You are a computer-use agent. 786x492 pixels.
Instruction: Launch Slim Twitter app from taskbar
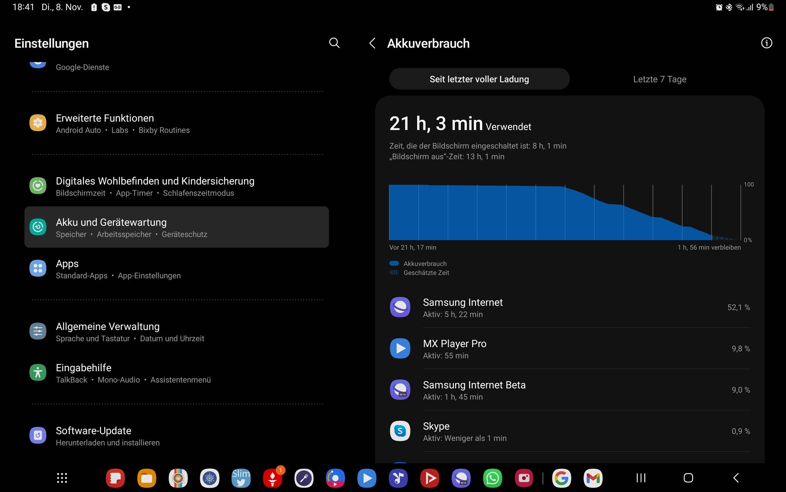pyautogui.click(x=241, y=478)
